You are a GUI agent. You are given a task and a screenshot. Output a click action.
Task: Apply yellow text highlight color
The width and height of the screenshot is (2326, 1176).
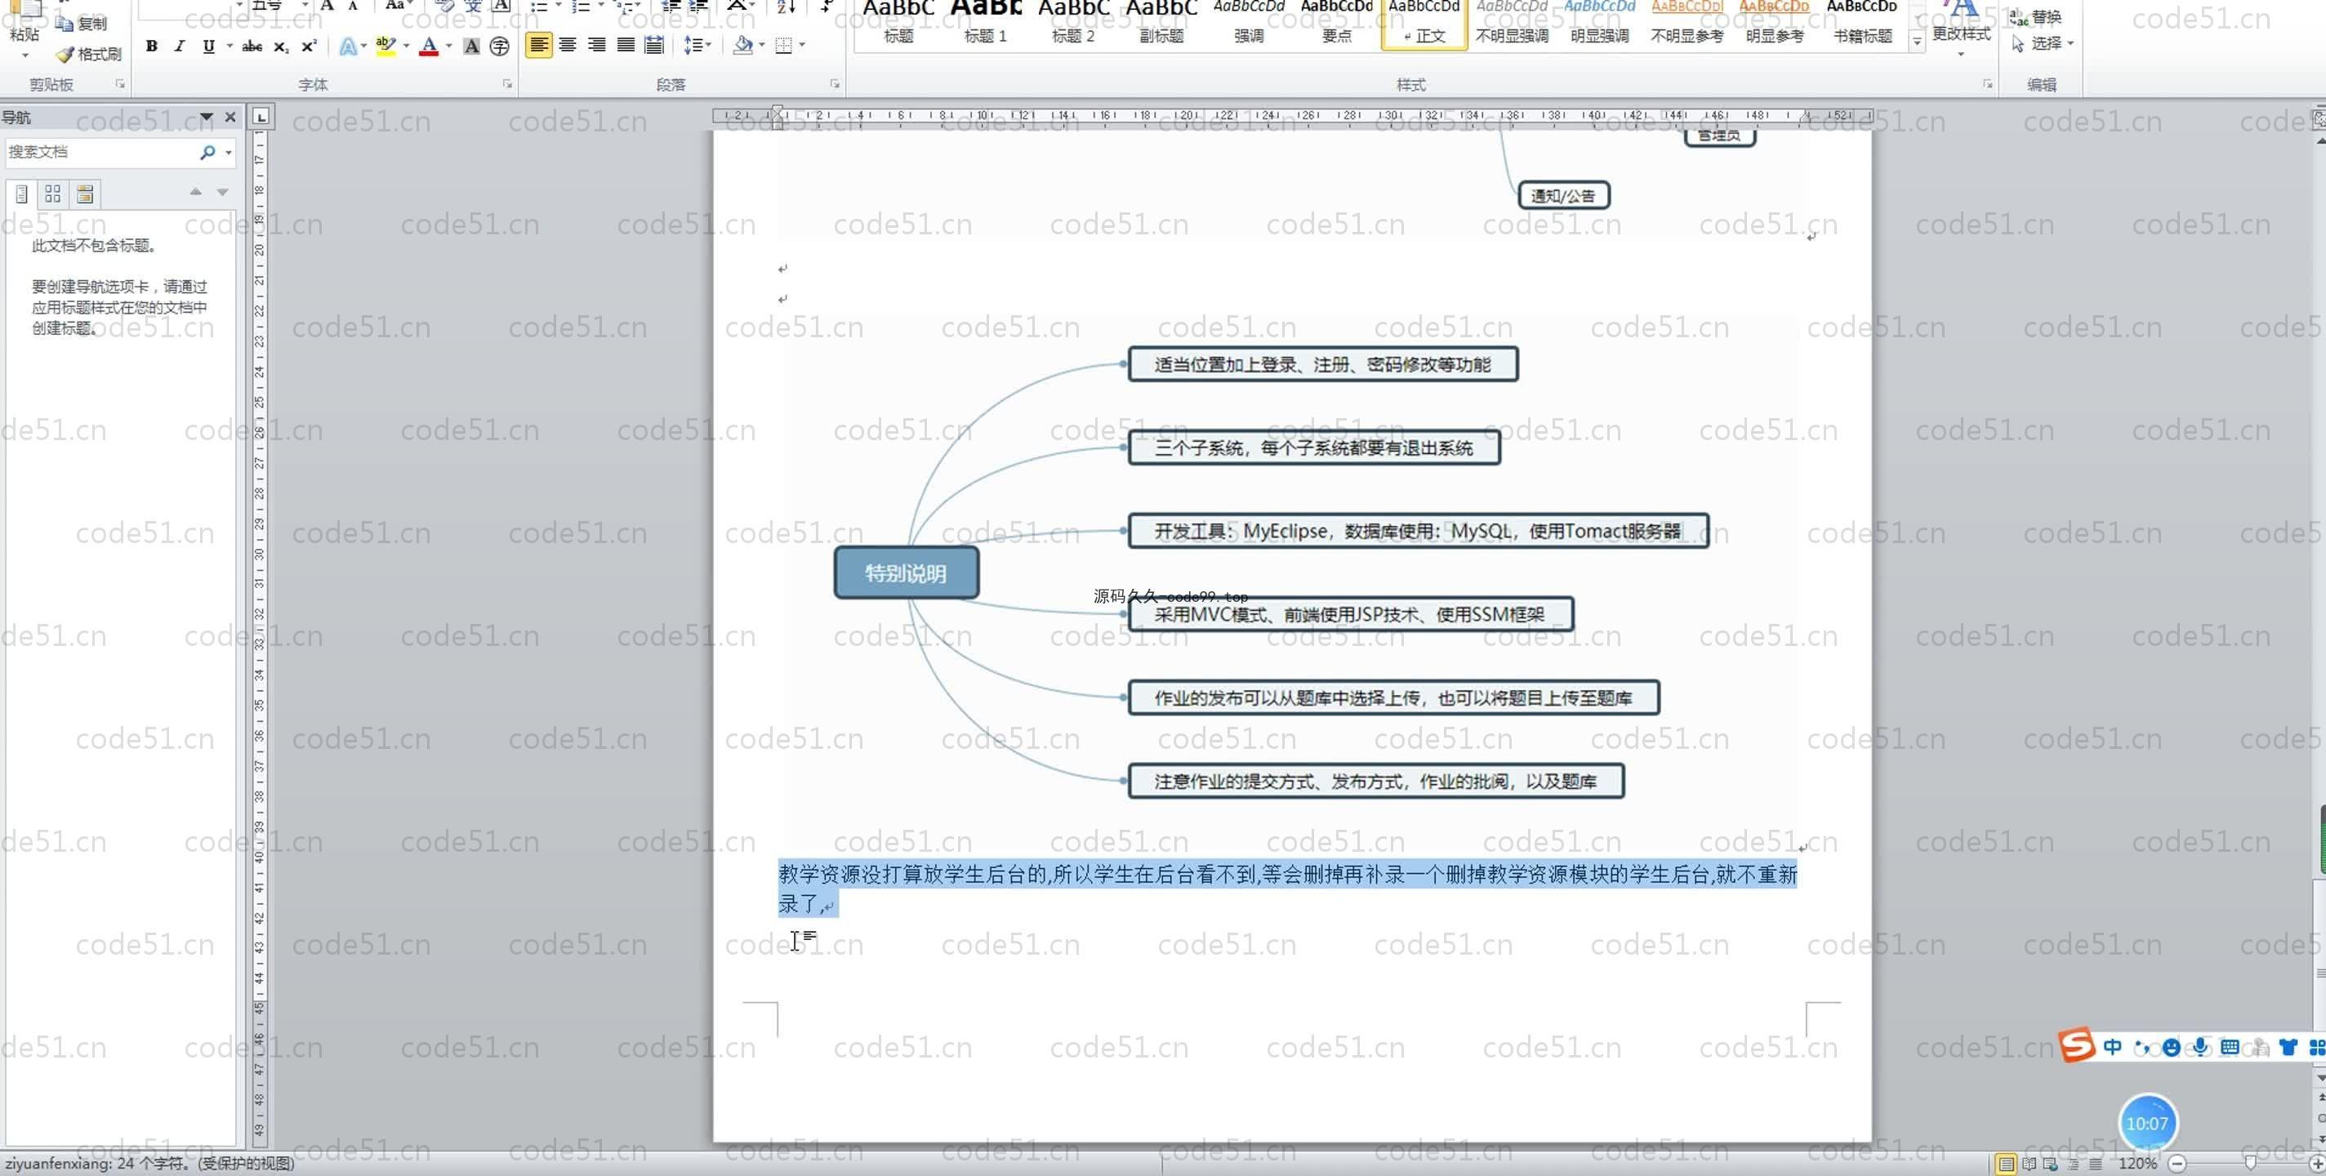tap(385, 45)
